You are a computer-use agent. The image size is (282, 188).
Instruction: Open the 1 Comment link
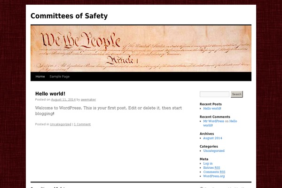click(82, 124)
